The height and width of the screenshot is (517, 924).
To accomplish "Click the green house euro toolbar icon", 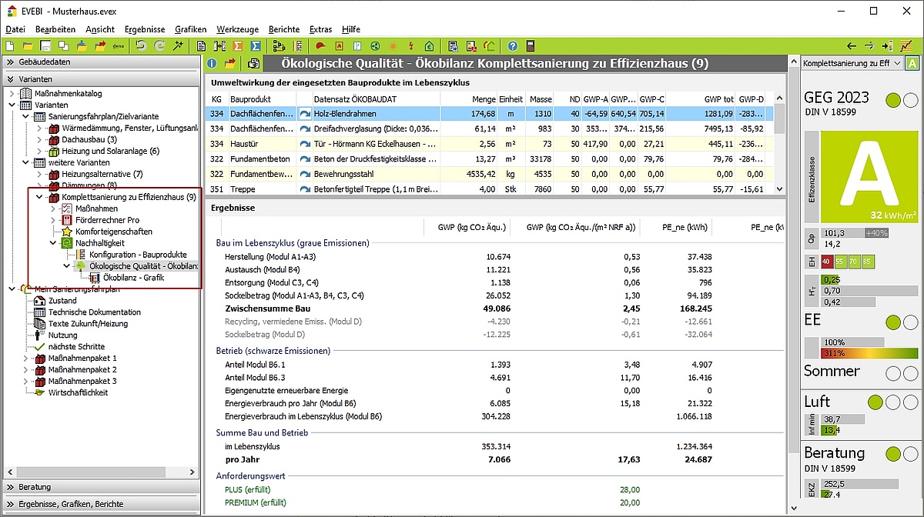I will pyautogui.click(x=428, y=46).
